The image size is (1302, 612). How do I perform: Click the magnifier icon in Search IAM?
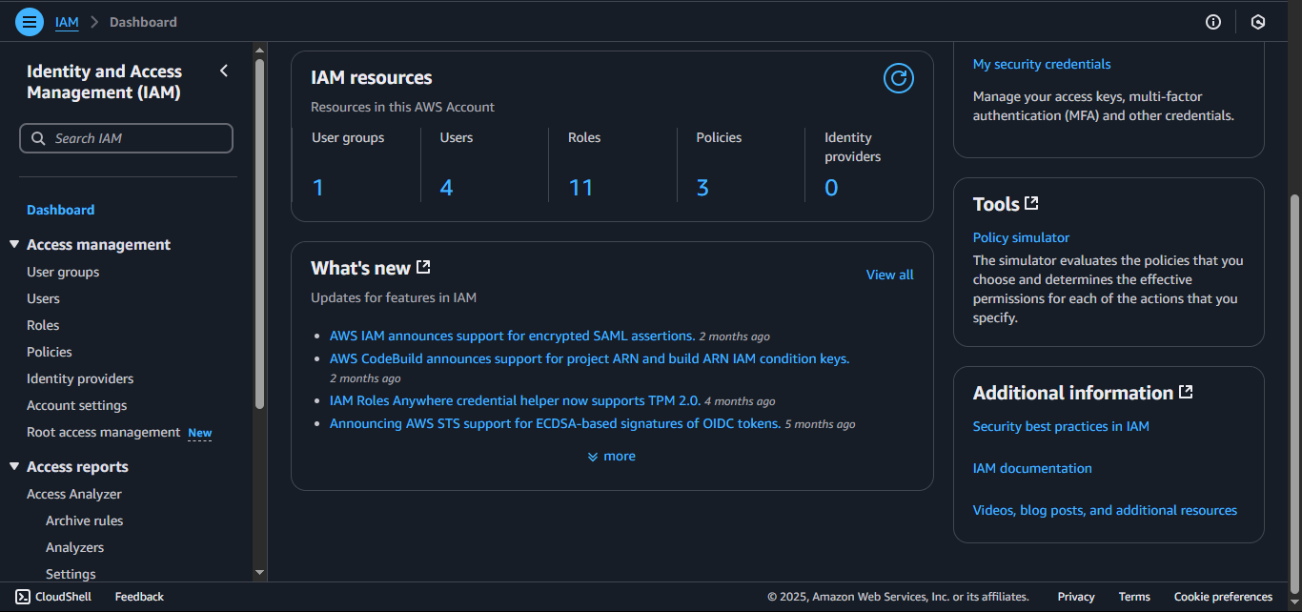click(38, 138)
